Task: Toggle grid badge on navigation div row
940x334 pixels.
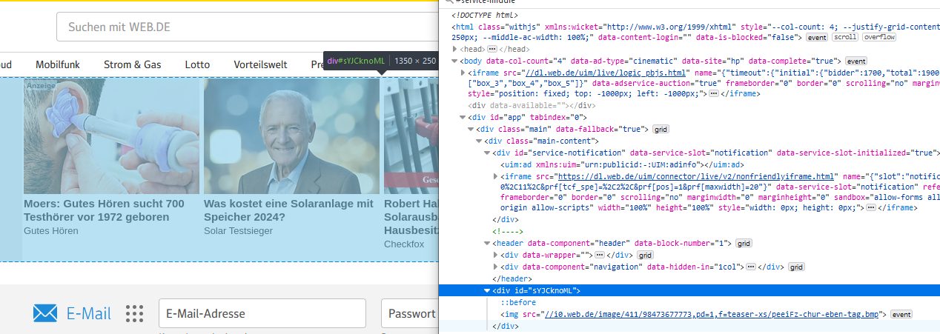Action: 796,267
